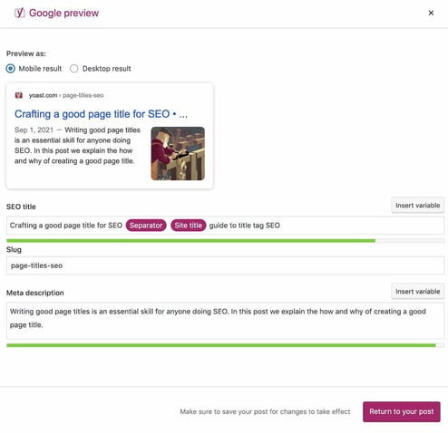This screenshot has height=433, width=448.
Task: Click the Site title variable tag
Action: tap(189, 226)
